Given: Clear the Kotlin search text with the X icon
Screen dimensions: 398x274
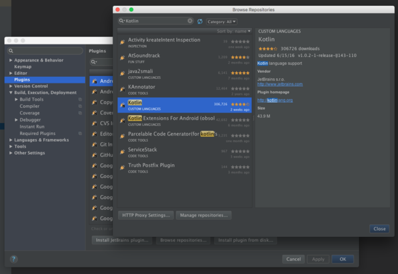Looking at the screenshot, I should [190, 21].
